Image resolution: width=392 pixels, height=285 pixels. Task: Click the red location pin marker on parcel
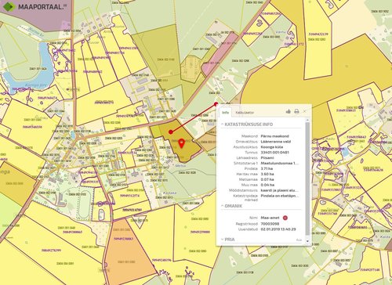coord(181,143)
